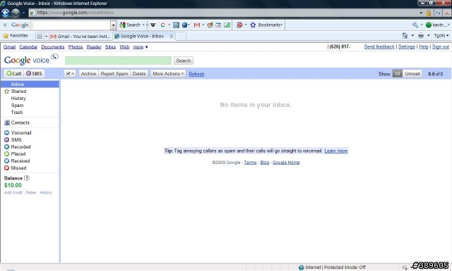
Task: Click the Refresh link
Action: coord(196,74)
